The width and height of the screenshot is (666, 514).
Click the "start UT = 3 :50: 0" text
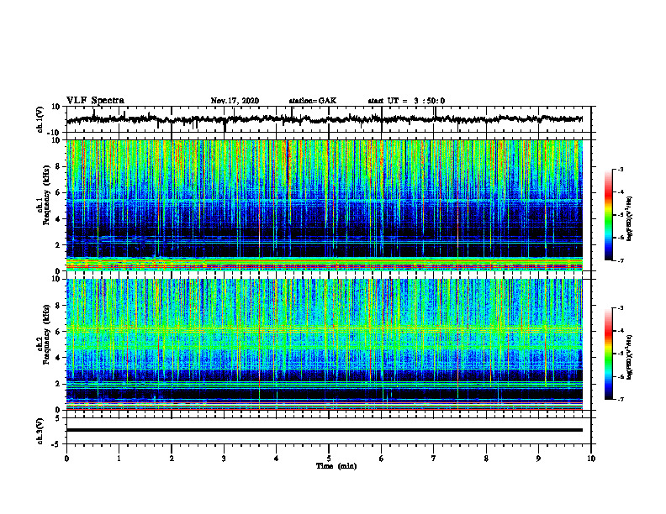tap(406, 101)
